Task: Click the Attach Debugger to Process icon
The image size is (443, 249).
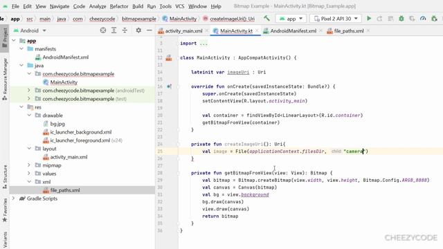Action: [x=434, y=19]
